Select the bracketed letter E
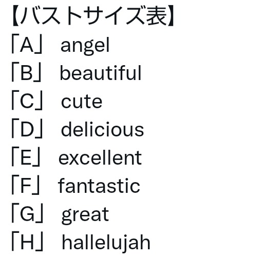The width and height of the screenshot is (265, 258). tap(26, 157)
